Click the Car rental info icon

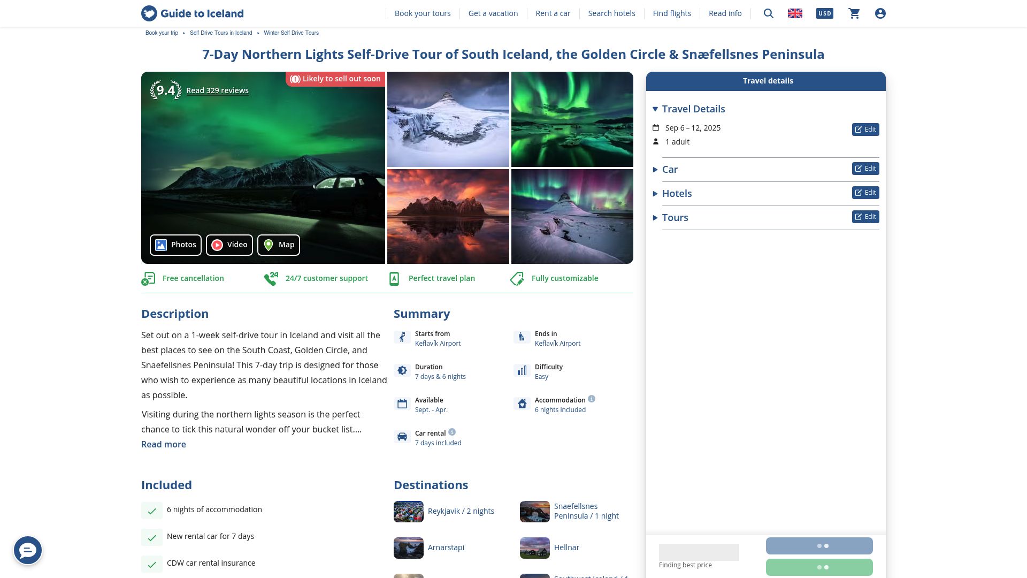click(x=452, y=432)
